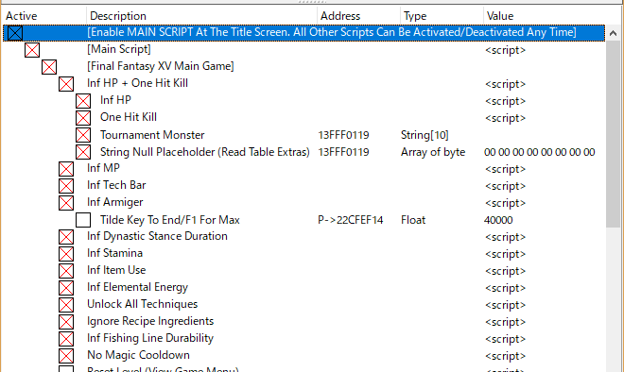Click the pointer address P->22CFEF14
Screen dimensions: 624x372
[x=350, y=220]
